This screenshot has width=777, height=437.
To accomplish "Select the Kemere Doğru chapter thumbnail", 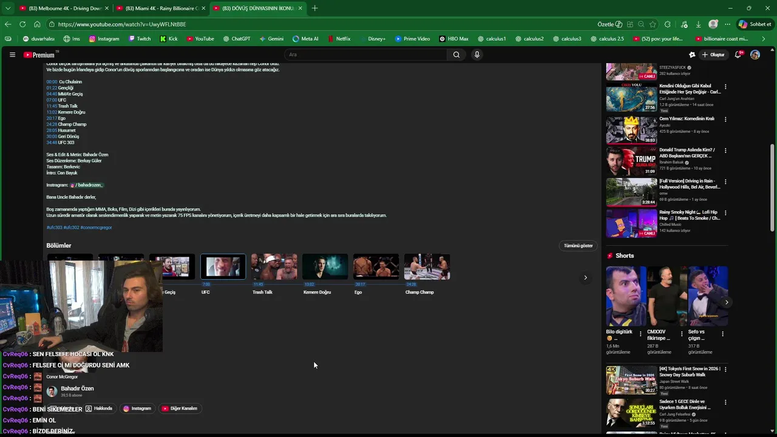I will coord(325,267).
